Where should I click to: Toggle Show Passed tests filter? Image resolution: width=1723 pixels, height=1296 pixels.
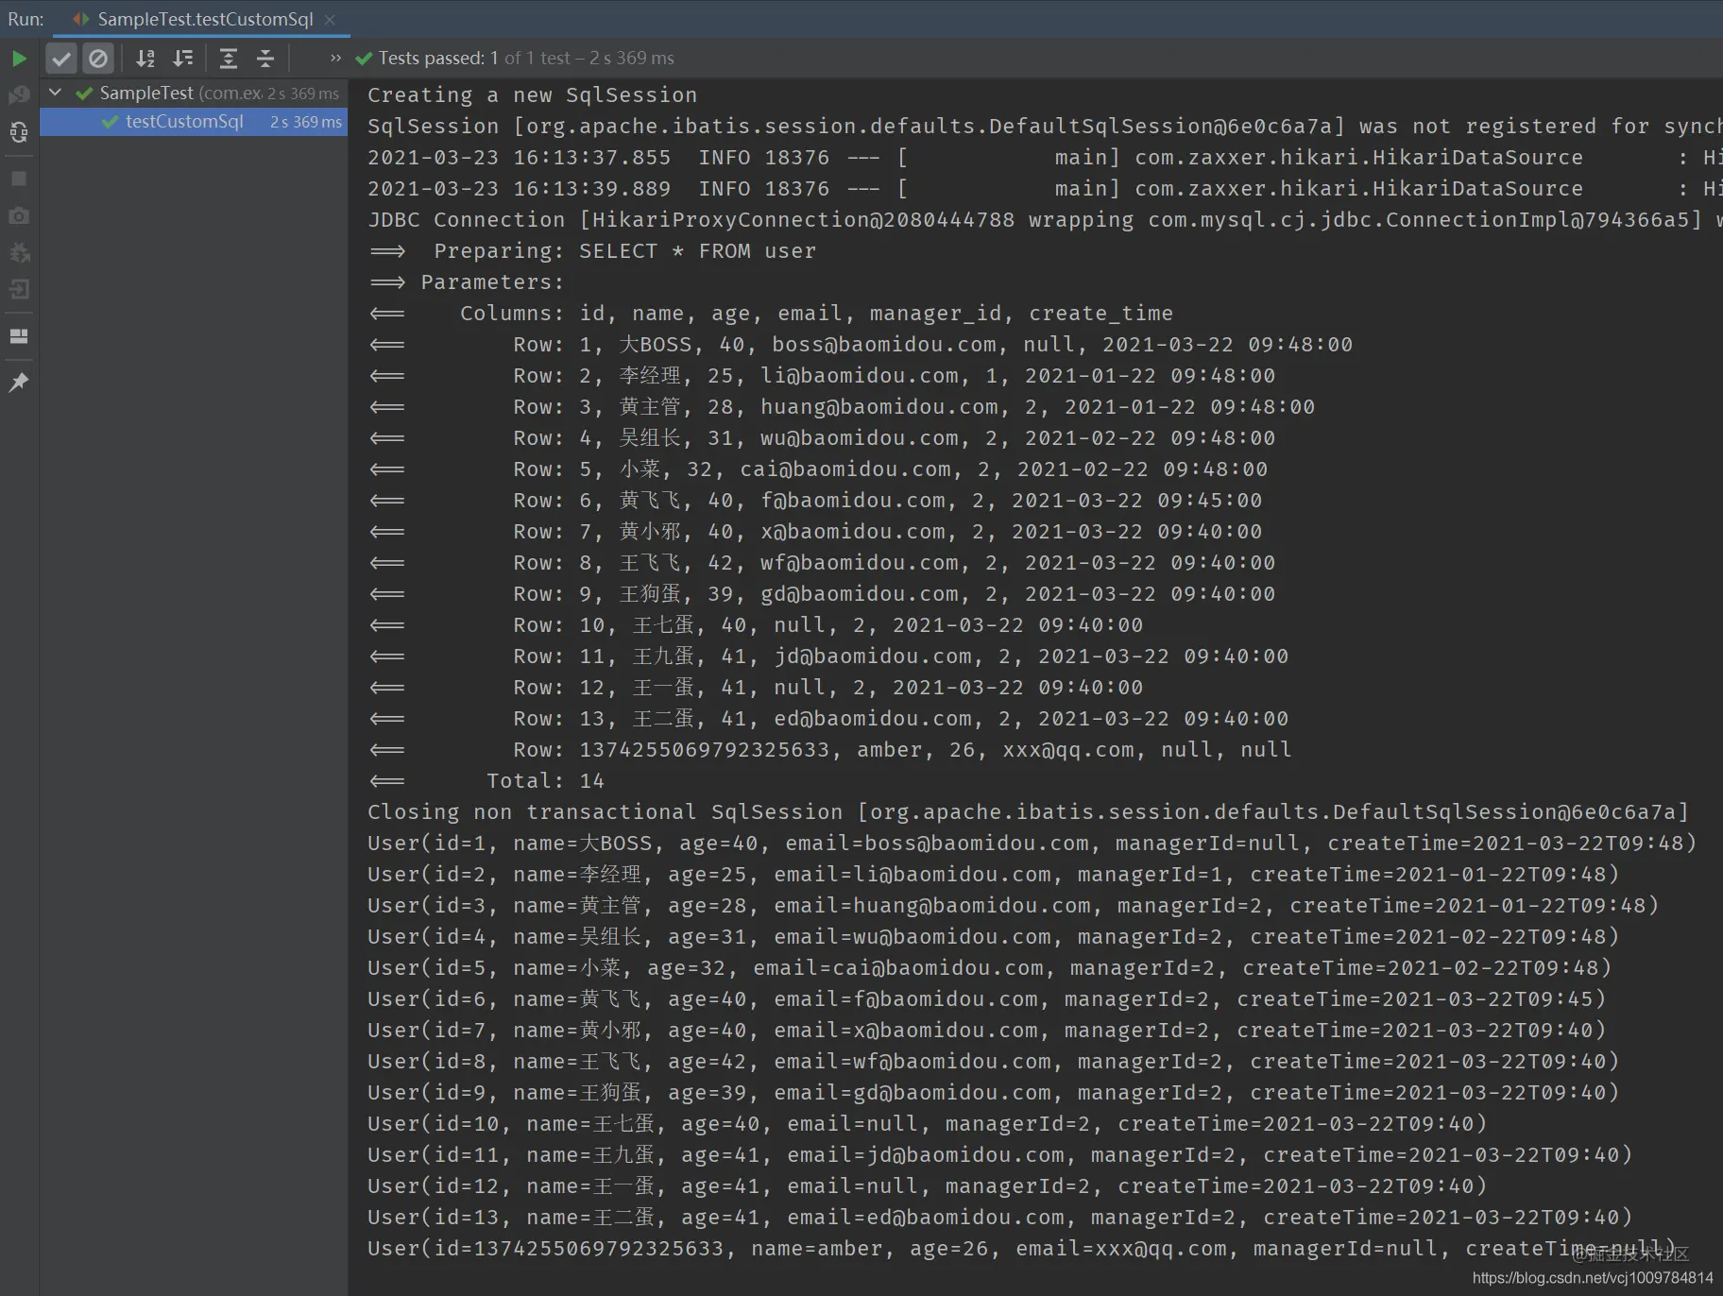pyautogui.click(x=61, y=59)
